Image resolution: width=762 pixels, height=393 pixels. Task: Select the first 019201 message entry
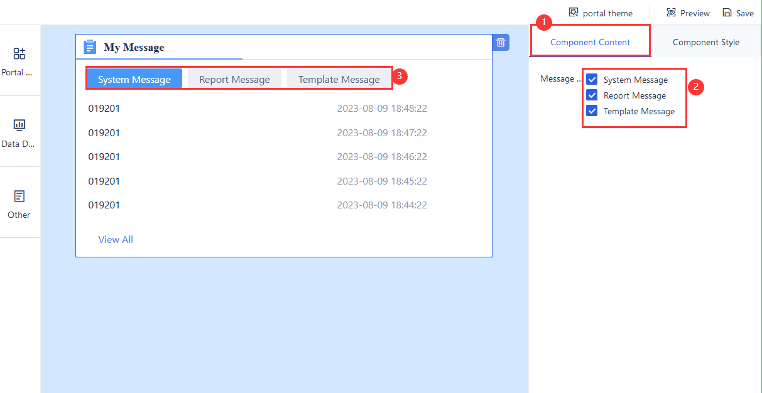point(104,108)
